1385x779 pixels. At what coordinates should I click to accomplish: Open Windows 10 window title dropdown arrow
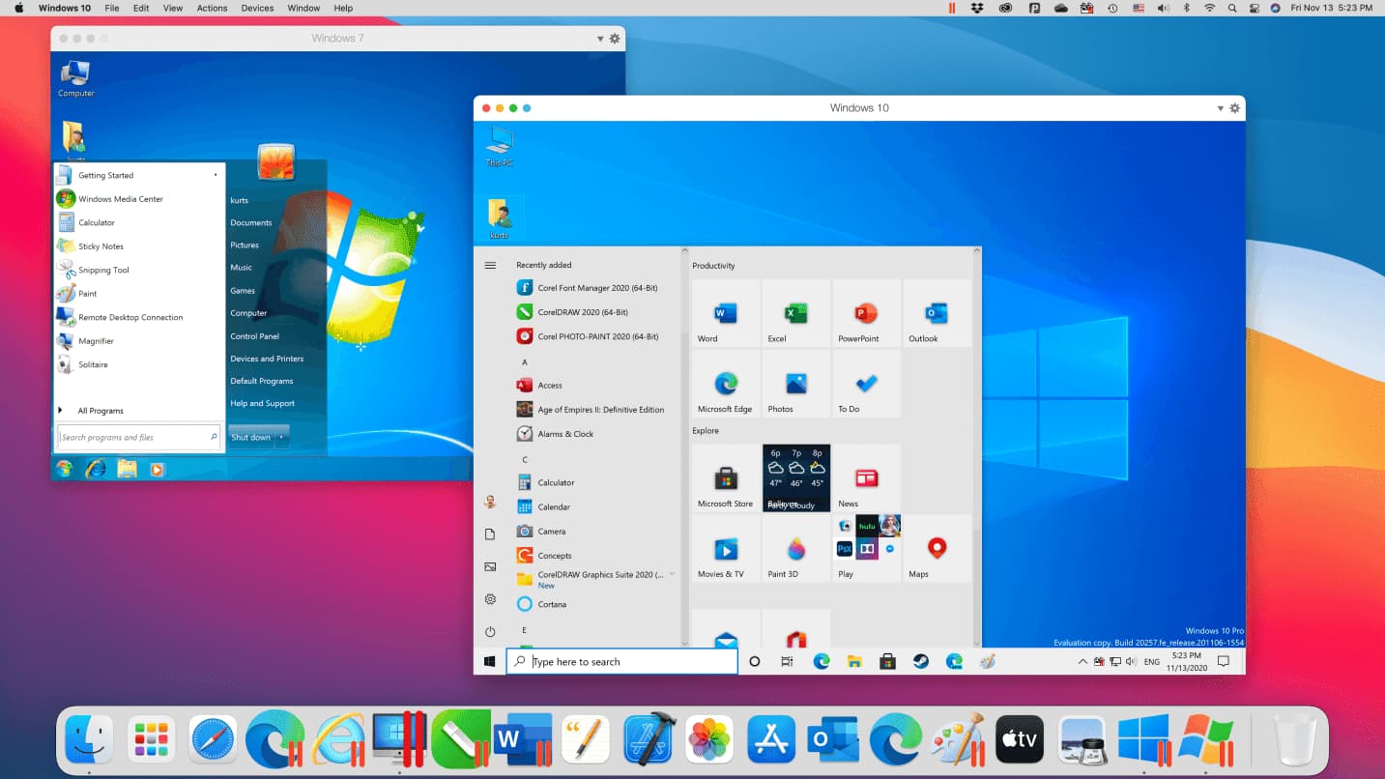point(1221,108)
